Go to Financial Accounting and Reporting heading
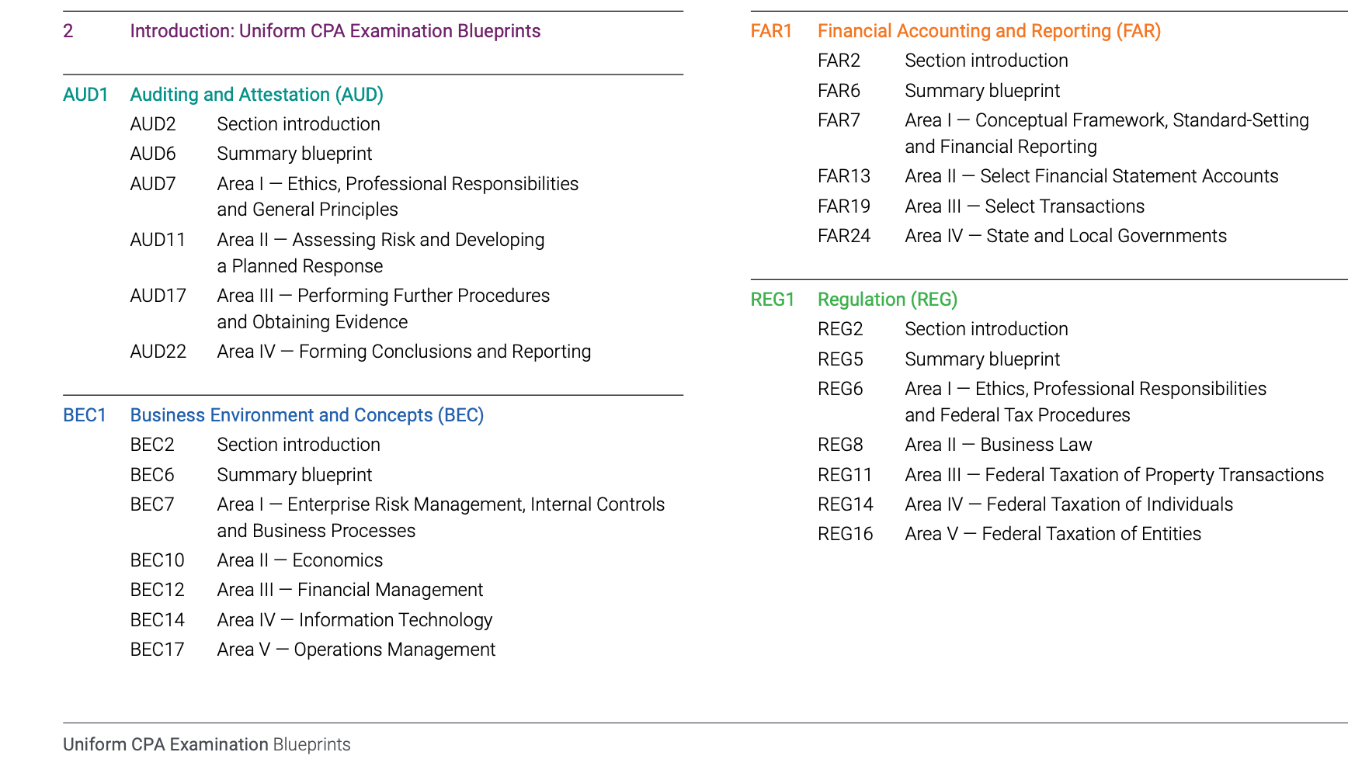1348x759 pixels. [x=988, y=31]
